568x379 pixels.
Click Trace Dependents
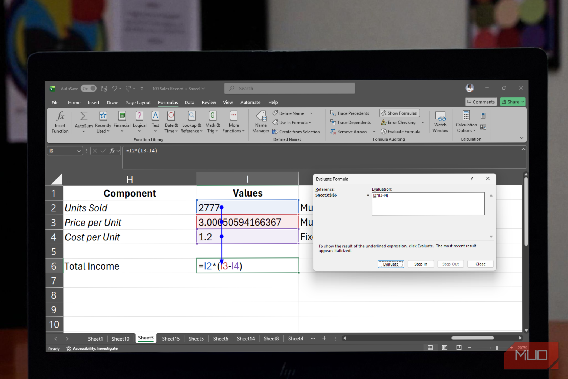pyautogui.click(x=350, y=122)
